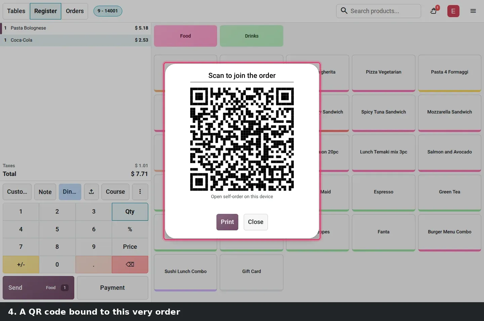484x321 pixels.
Task: Click numpad key 7
Action: tap(21, 247)
